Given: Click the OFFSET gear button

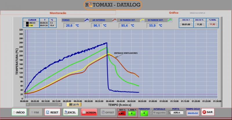Looking at the screenshot, I should (x=108, y=112).
